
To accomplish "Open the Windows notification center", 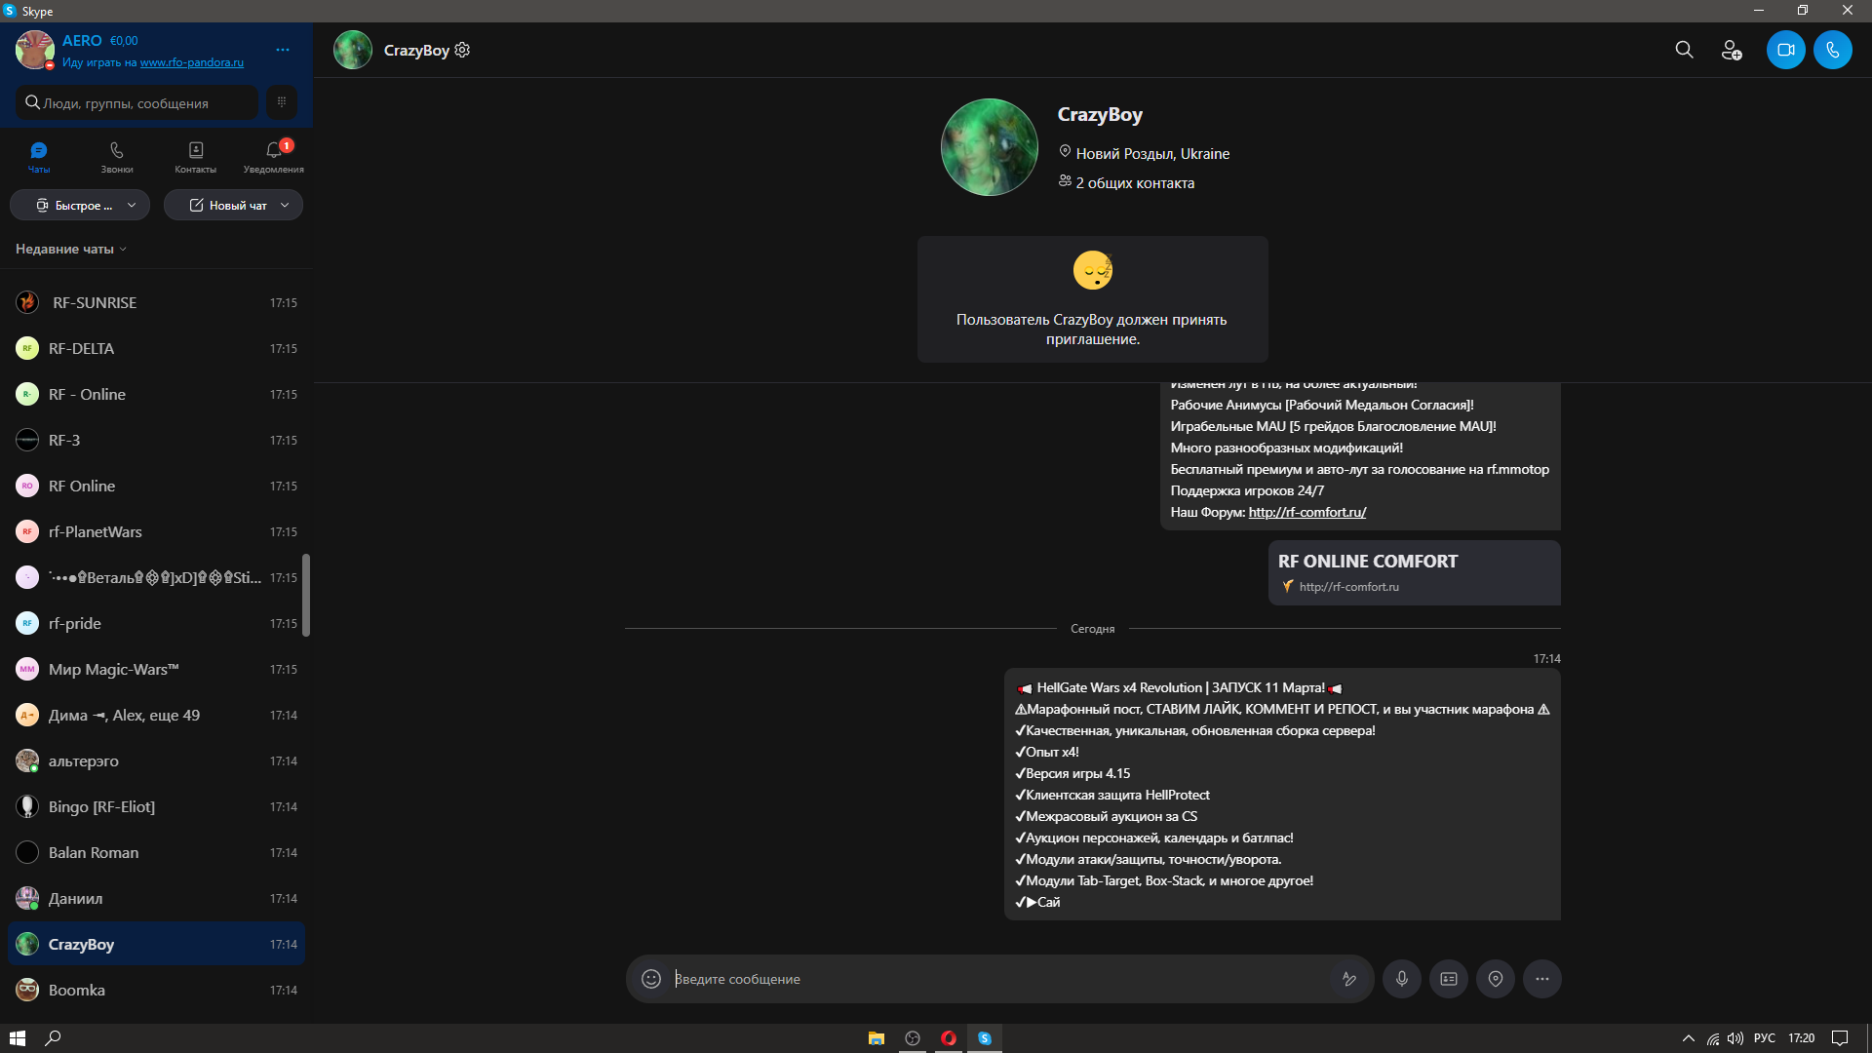I will click(1840, 1038).
